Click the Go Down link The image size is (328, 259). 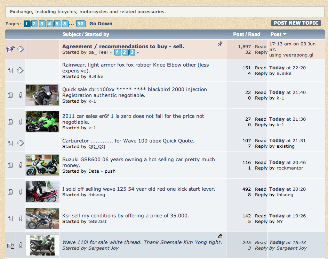point(101,24)
